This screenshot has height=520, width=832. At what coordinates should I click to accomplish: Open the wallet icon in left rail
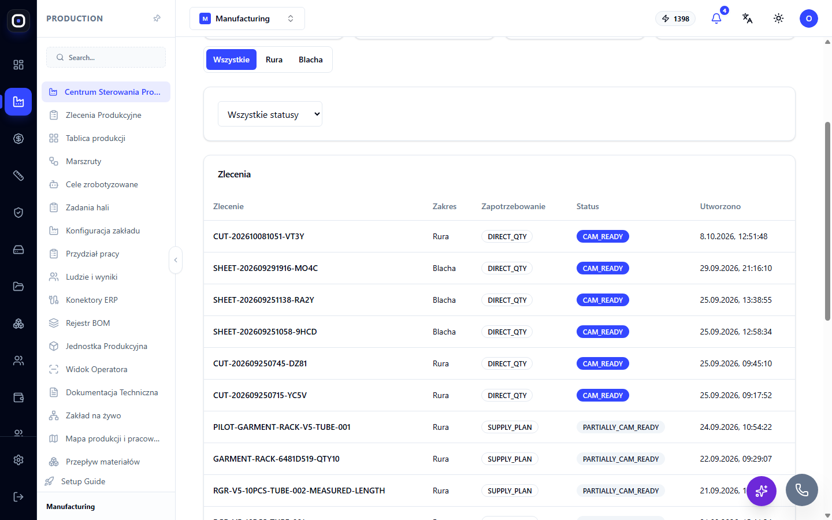(x=18, y=398)
